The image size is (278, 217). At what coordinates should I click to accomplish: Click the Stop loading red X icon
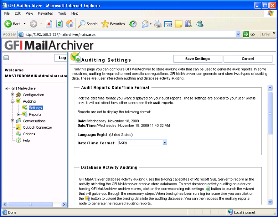click(49, 24)
